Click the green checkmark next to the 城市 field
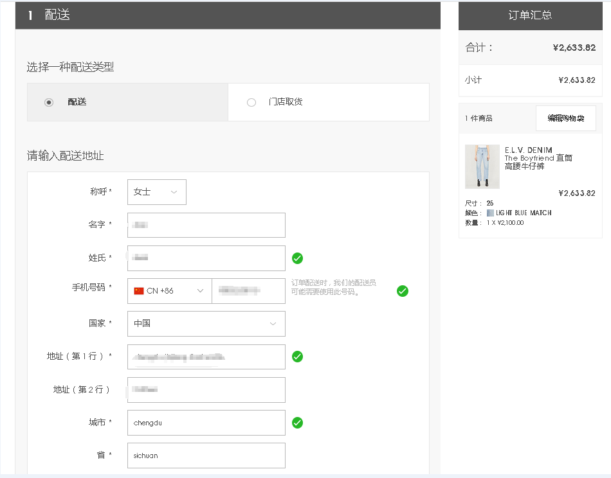Image resolution: width=611 pixels, height=478 pixels. coord(297,423)
